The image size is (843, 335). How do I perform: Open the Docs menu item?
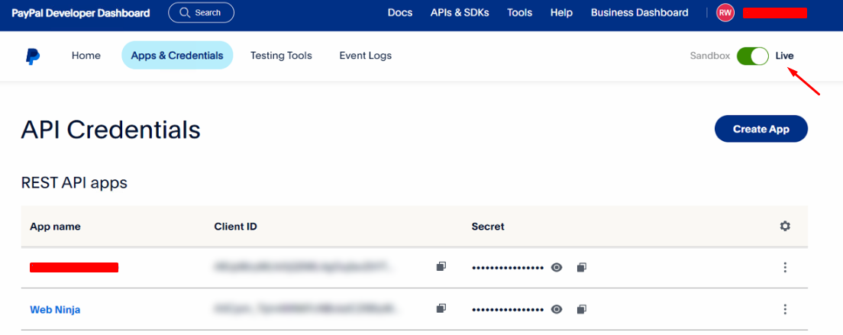399,12
